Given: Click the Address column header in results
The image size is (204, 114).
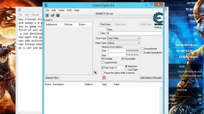Looking at the screenshot, I should pos(51,24).
